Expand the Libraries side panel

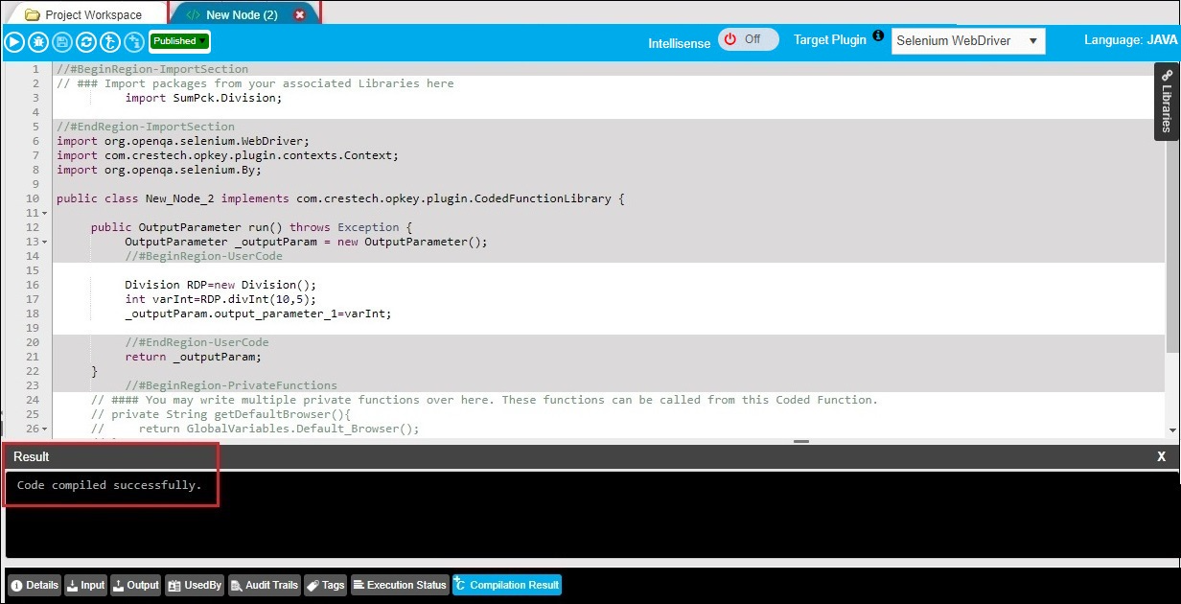tap(1167, 102)
